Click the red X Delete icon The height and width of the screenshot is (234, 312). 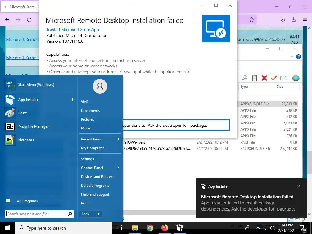pos(264,78)
